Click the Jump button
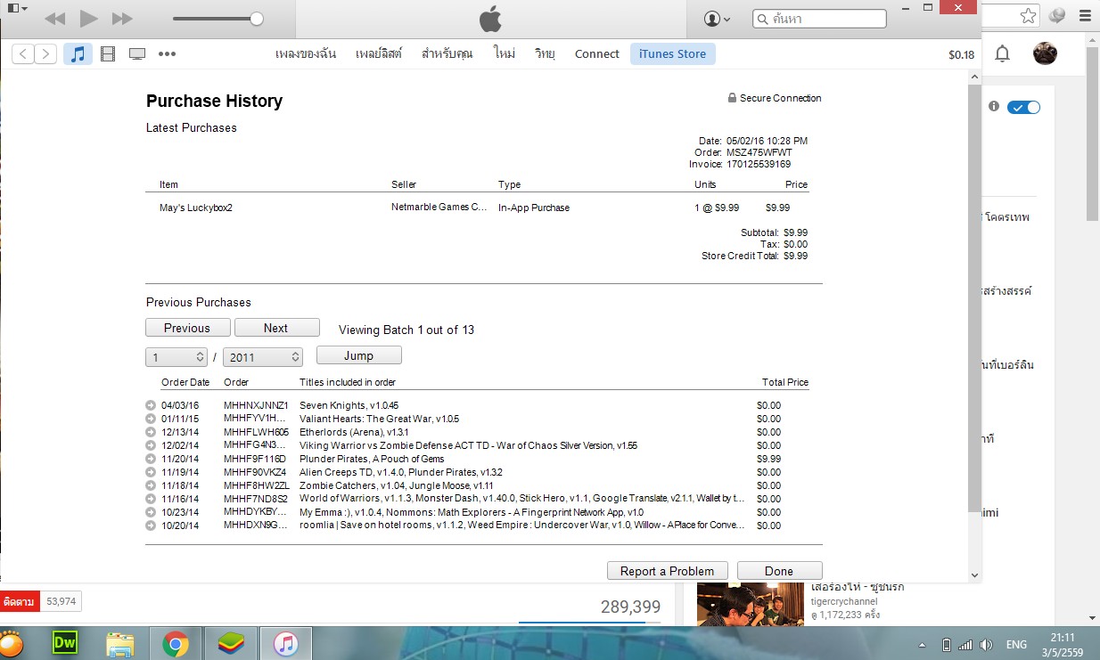1100x660 pixels. pos(359,355)
